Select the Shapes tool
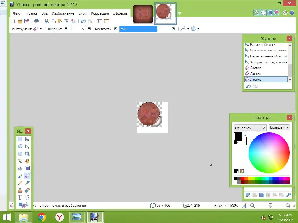The image size is (298, 223). pyautogui.click(x=24, y=205)
